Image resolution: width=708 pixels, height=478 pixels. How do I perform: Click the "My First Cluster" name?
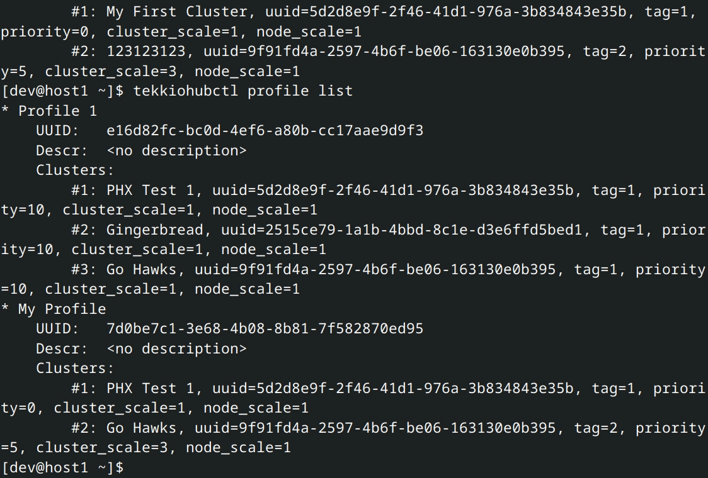pyautogui.click(x=177, y=12)
